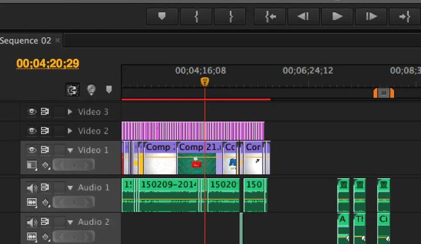Click the work area bar center handle
The image size is (421, 244).
coord(384,93)
